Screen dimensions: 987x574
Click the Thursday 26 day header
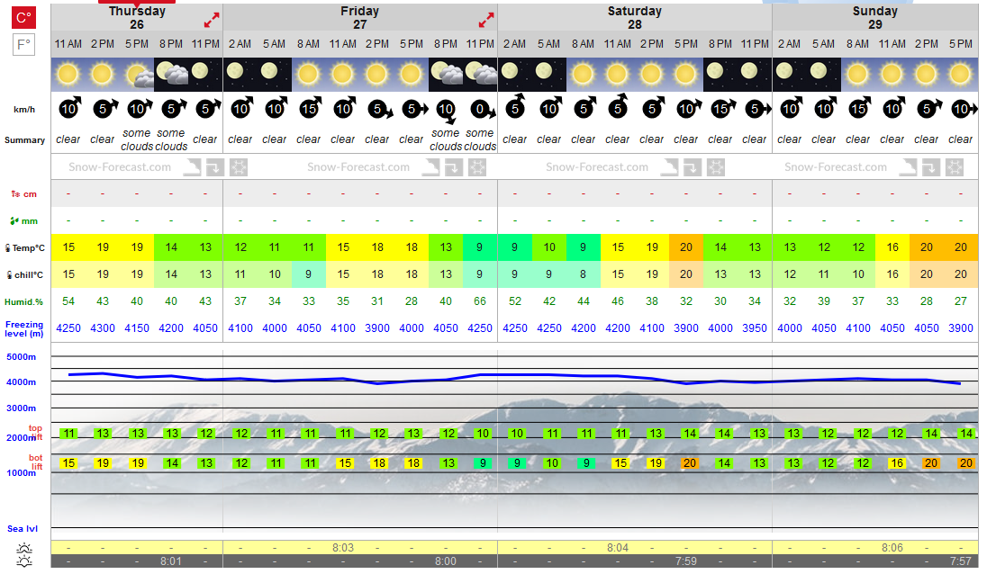(137, 18)
